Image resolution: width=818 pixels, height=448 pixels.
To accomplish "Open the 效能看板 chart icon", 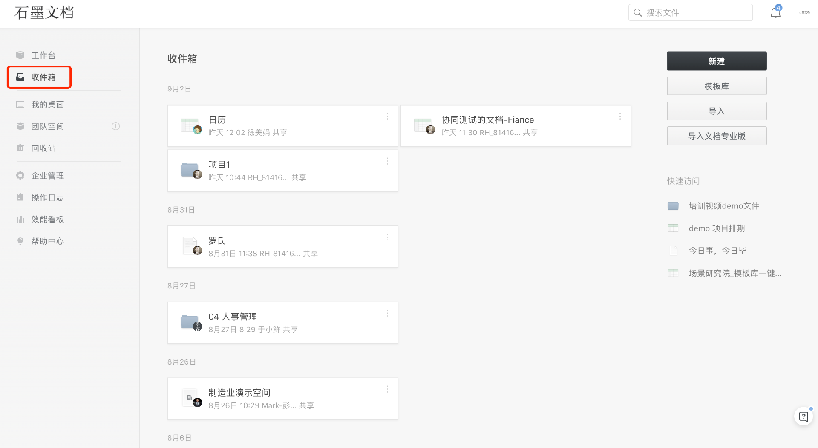I will pyautogui.click(x=20, y=220).
